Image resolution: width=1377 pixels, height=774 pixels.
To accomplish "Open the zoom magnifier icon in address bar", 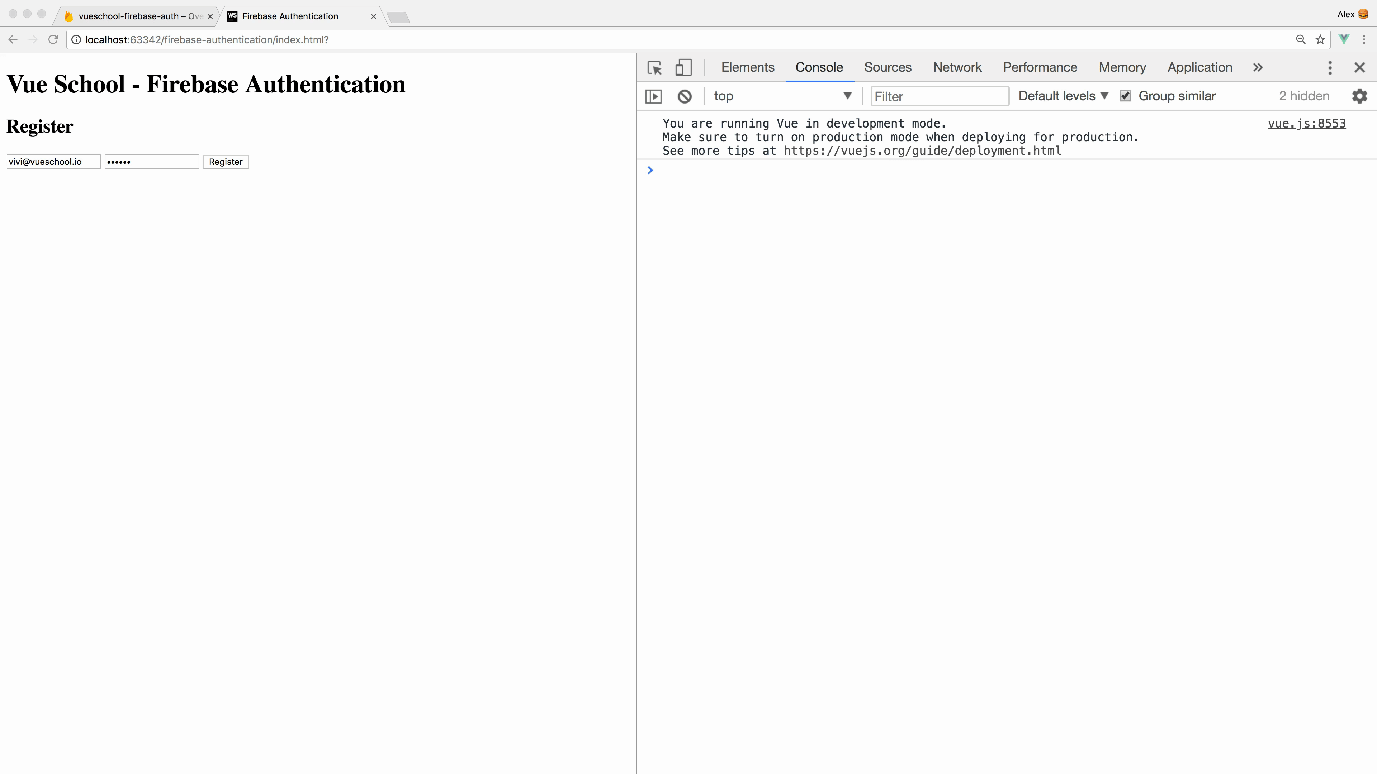I will click(x=1301, y=39).
